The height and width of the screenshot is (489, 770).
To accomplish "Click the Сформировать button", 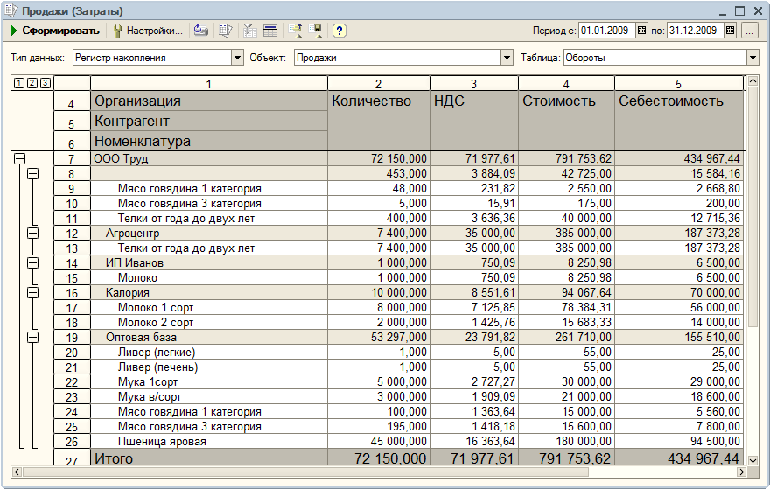I will click(x=55, y=31).
